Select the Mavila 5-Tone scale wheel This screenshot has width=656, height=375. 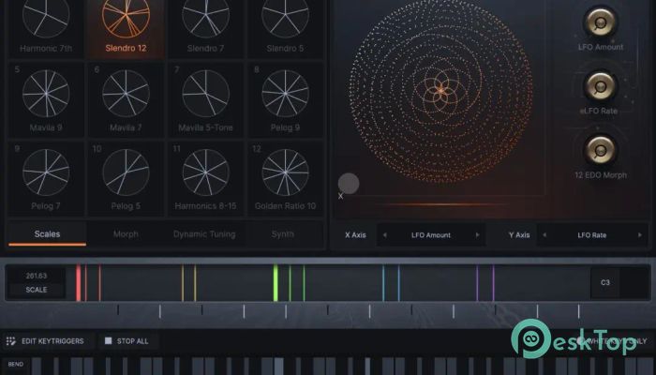[x=205, y=94]
